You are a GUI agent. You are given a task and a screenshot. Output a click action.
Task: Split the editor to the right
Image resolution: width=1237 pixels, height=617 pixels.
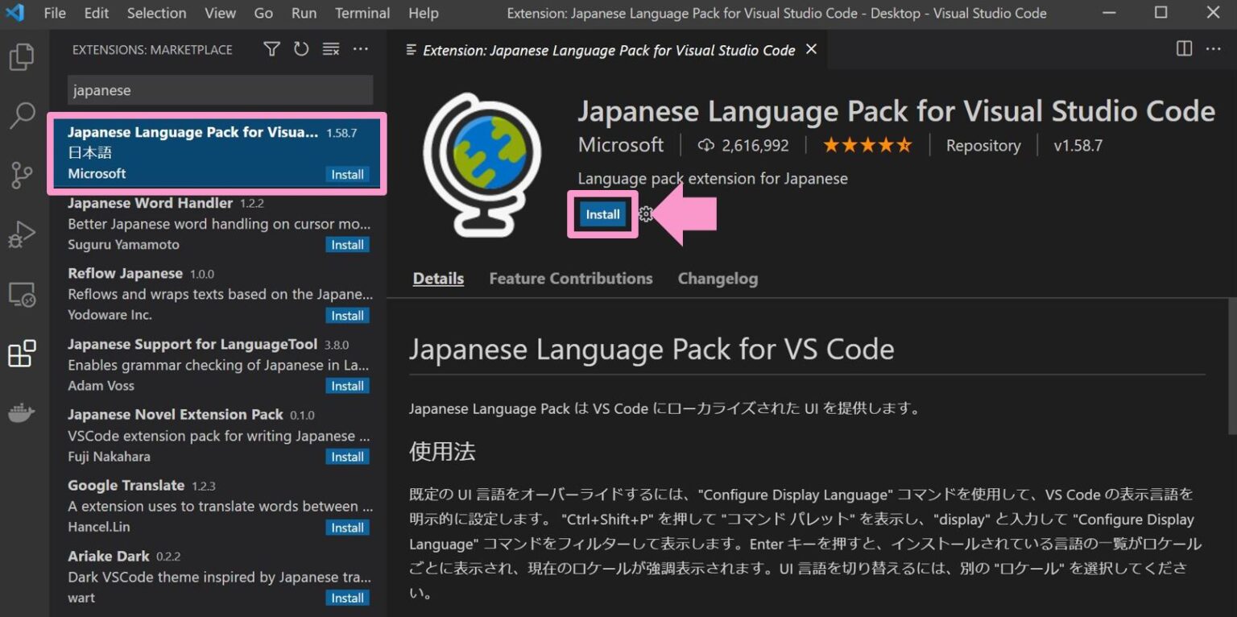coord(1183,48)
